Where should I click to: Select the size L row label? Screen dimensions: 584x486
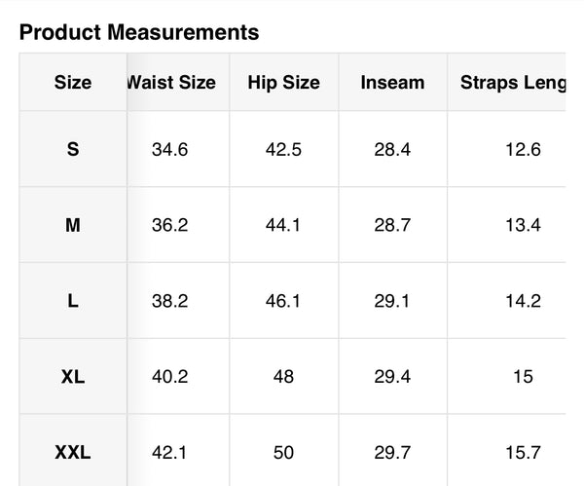tap(73, 301)
